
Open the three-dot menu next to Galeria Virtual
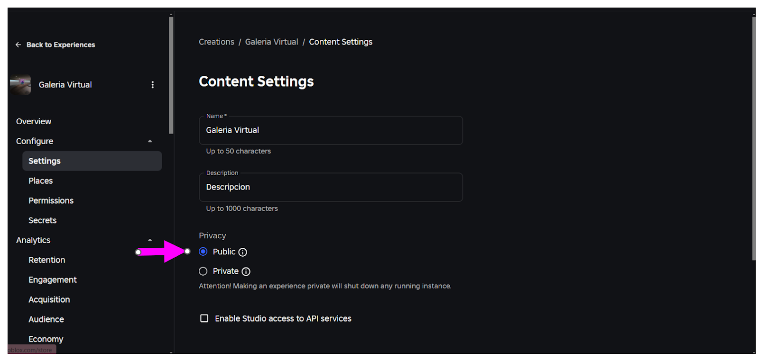click(152, 85)
